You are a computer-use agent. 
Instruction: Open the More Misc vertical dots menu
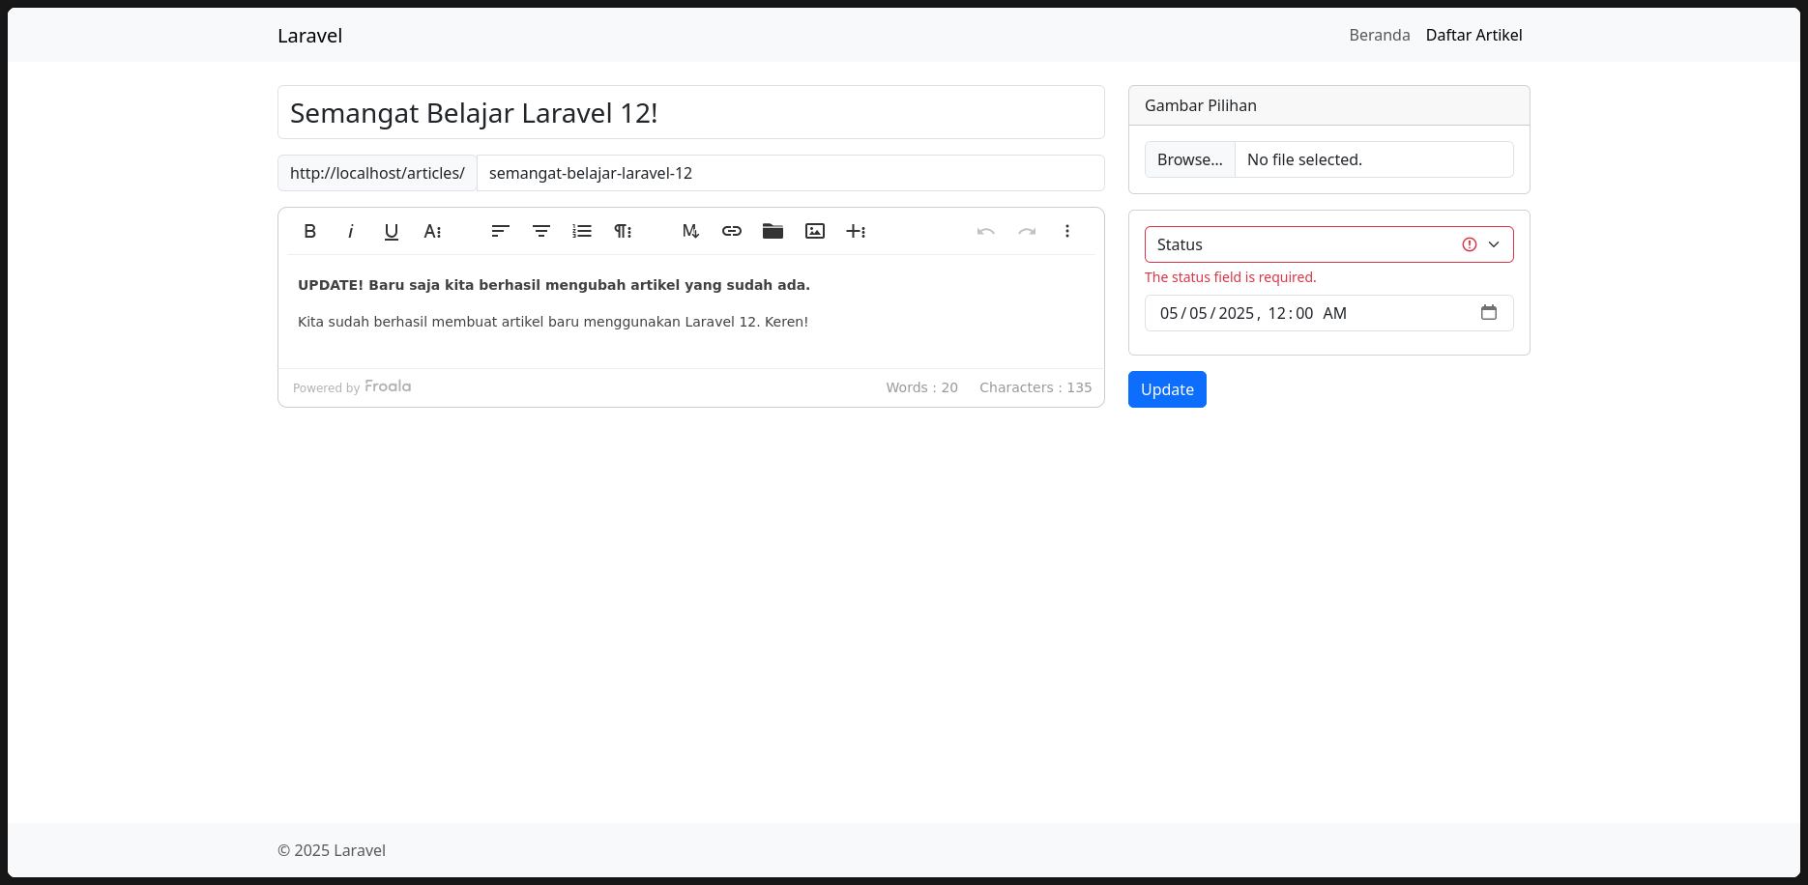(1067, 231)
